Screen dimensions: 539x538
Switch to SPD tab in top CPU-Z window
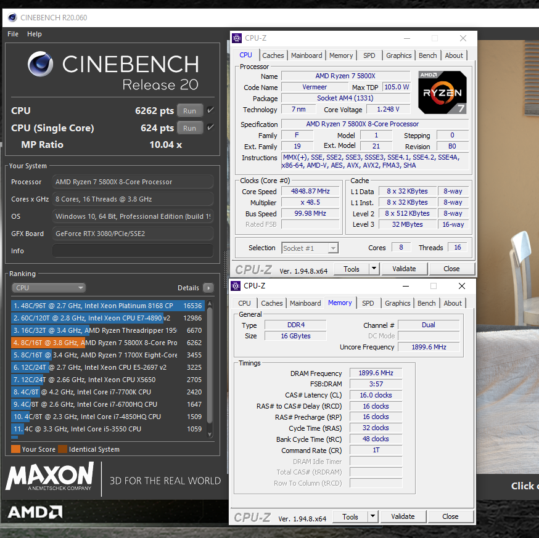(369, 55)
